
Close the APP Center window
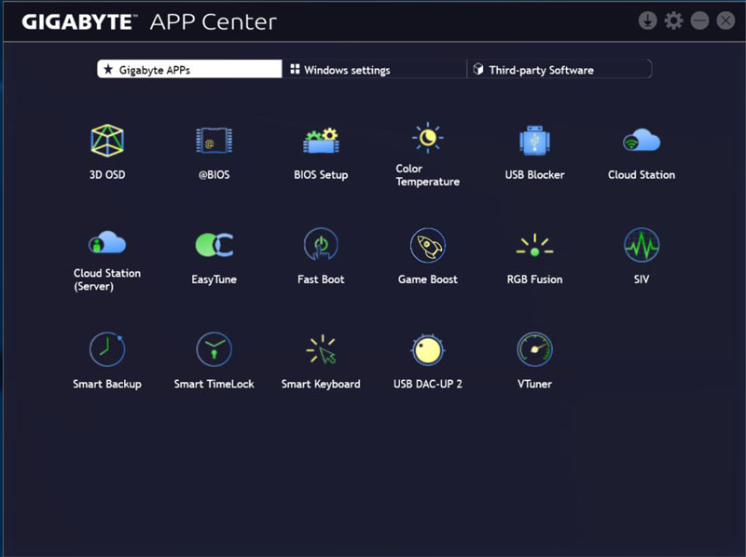point(726,20)
